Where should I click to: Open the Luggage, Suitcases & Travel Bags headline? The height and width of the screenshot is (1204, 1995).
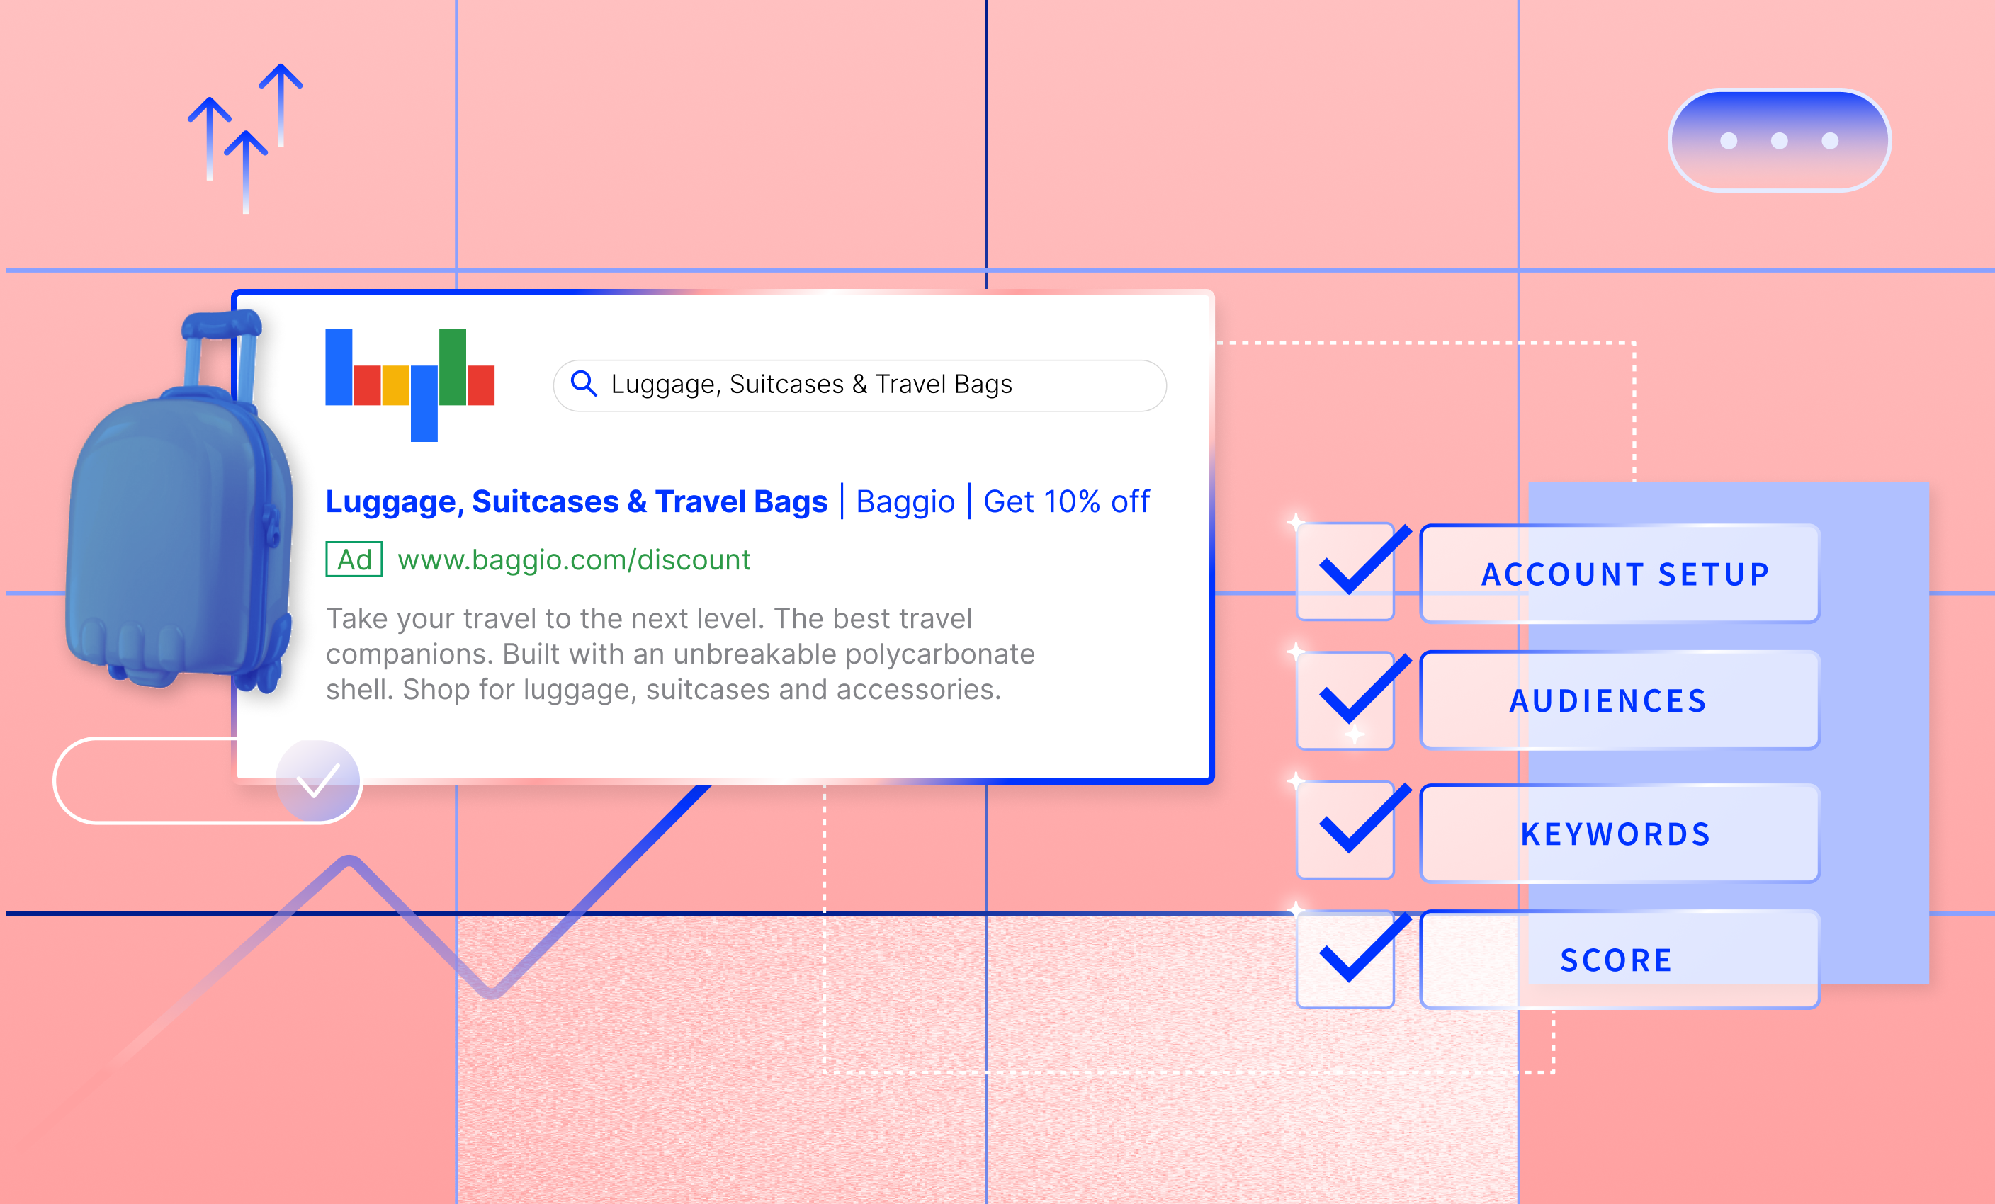click(x=577, y=501)
